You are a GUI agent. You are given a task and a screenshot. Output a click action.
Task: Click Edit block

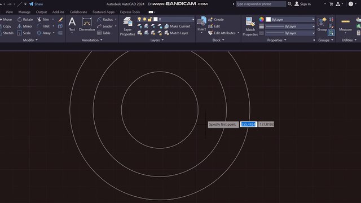tap(214, 27)
